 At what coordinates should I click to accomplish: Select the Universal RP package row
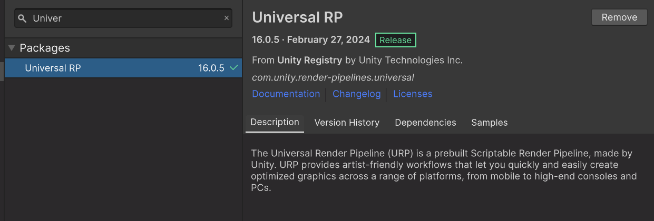(123, 68)
